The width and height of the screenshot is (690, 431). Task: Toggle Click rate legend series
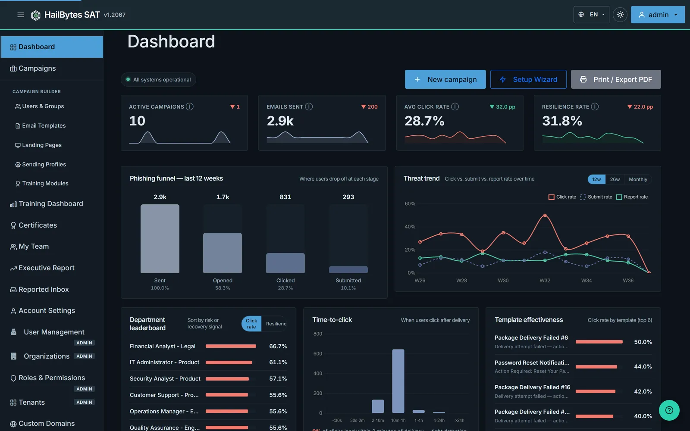click(562, 197)
